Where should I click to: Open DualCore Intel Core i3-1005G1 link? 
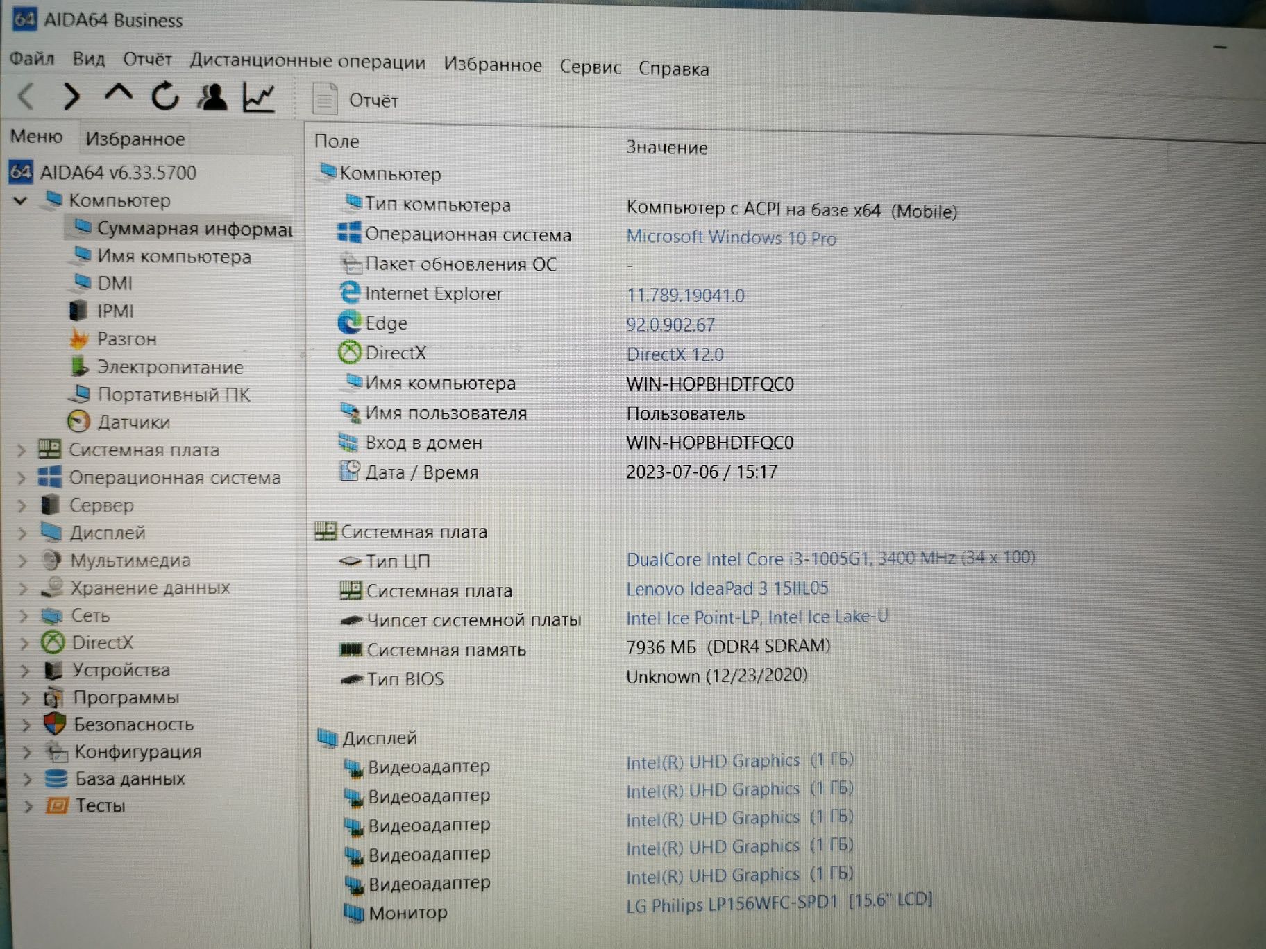[830, 558]
